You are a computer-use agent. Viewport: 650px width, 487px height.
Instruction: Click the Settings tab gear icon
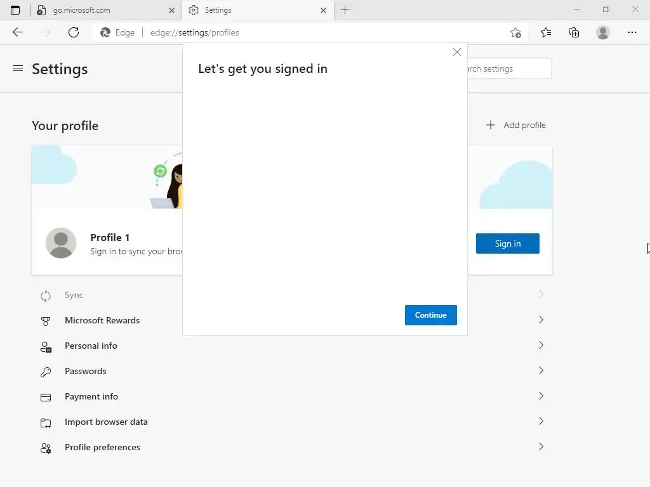point(194,10)
